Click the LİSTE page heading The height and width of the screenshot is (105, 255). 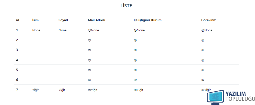[x=126, y=6]
